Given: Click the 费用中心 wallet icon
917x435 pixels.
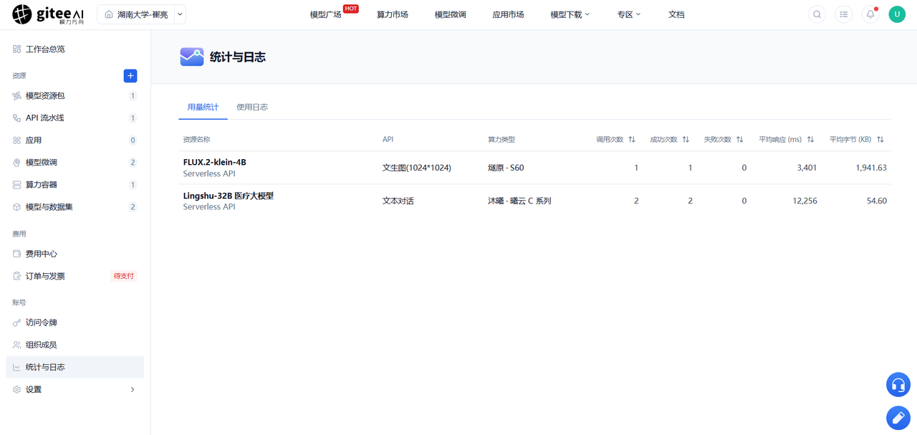Looking at the screenshot, I should coord(16,254).
